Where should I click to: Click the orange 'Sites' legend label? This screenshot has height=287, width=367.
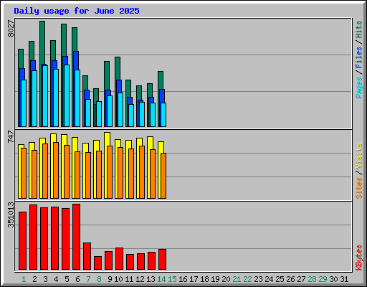[359, 188]
